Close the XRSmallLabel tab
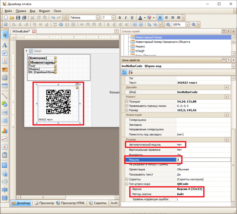 pos(34,31)
